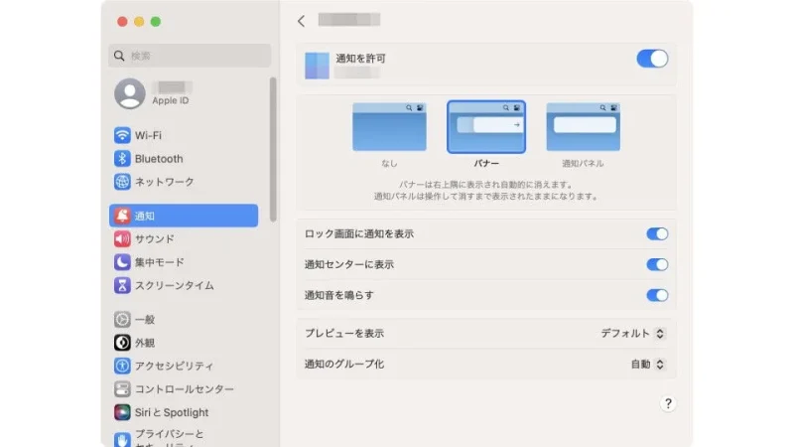The image size is (794, 447).
Task: Select コントロールセンター in the sidebar
Action: (x=184, y=389)
